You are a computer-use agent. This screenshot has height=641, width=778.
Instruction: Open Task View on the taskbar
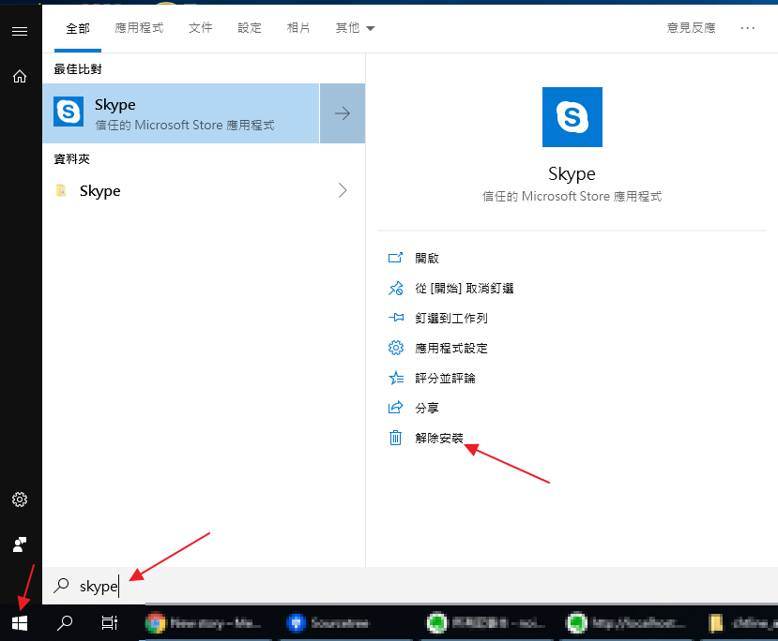110,623
